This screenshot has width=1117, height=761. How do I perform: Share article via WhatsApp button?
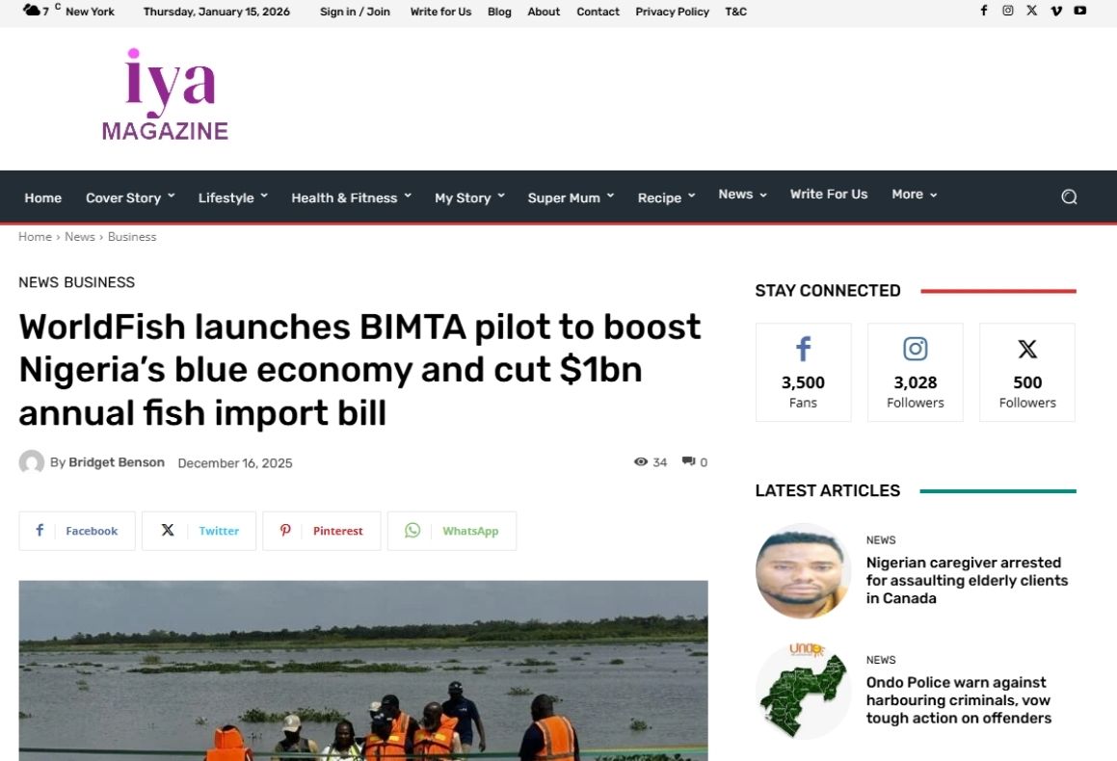click(x=452, y=531)
